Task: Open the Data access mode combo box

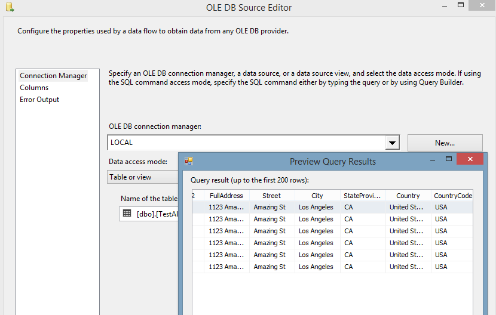Action: 143,177
